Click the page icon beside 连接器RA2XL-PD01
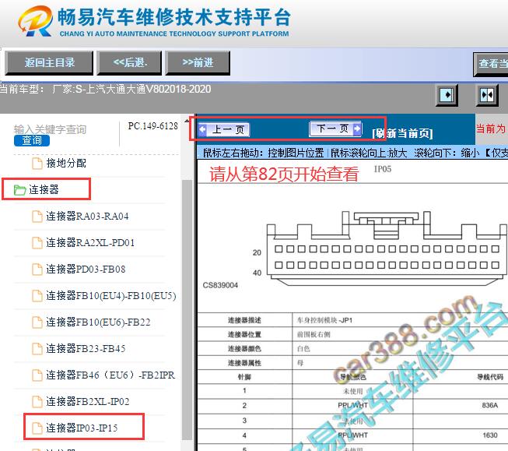The height and width of the screenshot is (451, 508). [x=37, y=243]
